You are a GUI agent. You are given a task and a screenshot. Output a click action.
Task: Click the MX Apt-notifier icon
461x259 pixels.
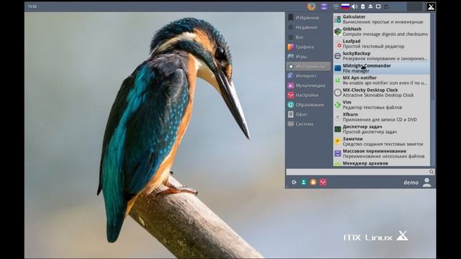pos(338,80)
